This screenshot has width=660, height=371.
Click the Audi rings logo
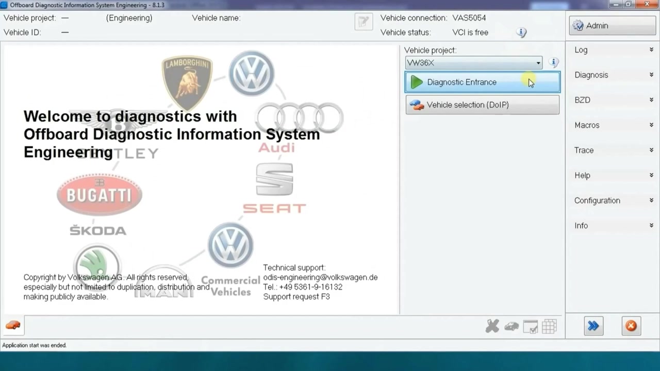(299, 117)
